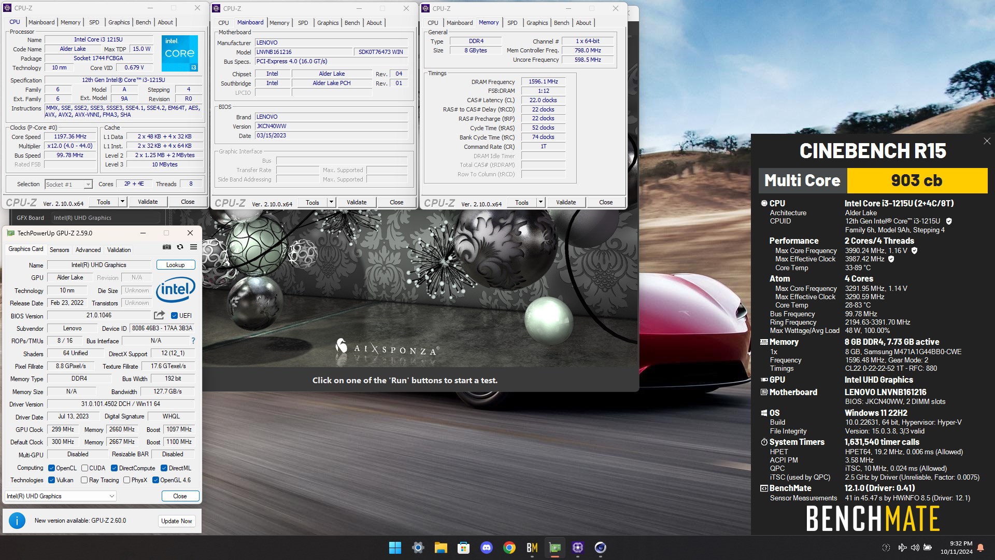
Task: Click the Intel Core i3 badge in CPU-Z
Action: tap(180, 53)
